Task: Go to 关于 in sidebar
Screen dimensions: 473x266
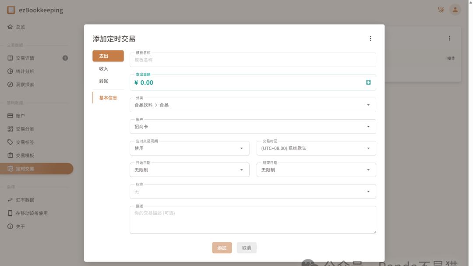Action: (x=36, y=227)
